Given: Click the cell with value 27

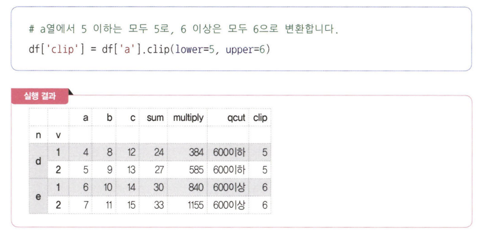Looking at the screenshot, I should coord(153,170).
